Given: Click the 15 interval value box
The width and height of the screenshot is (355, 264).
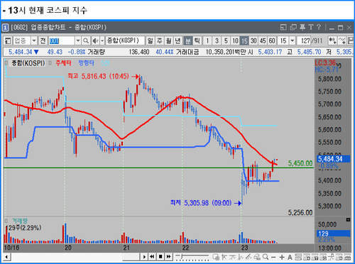Looking at the screenshot, I should point(283,41).
